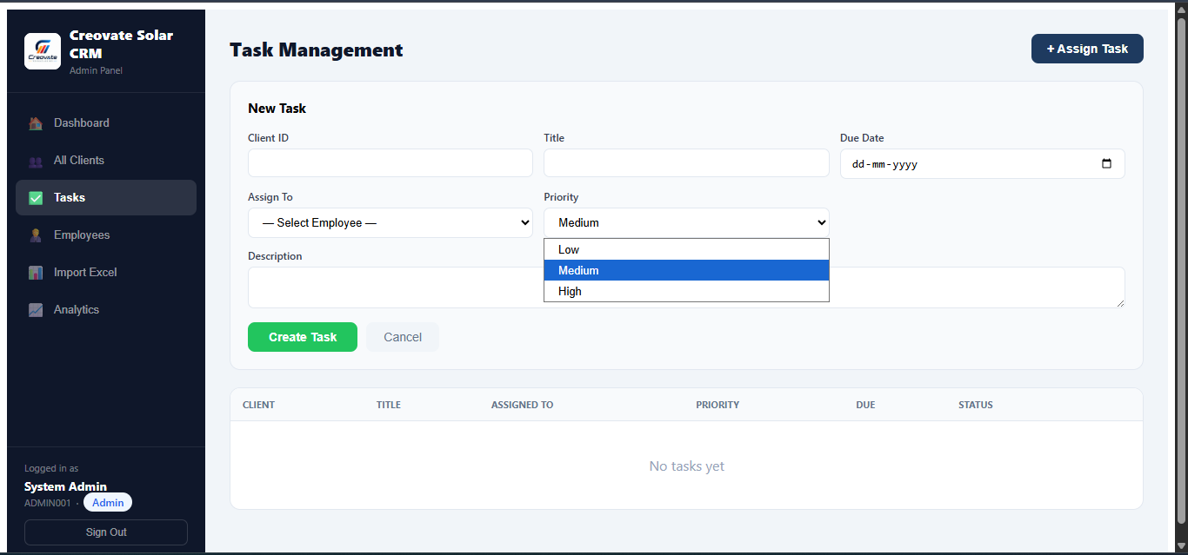1188x555 pixels.
Task: Sign Out of the admin panel
Action: pyautogui.click(x=106, y=532)
